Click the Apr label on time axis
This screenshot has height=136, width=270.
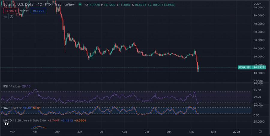pyautogui.click(x=35, y=132)
